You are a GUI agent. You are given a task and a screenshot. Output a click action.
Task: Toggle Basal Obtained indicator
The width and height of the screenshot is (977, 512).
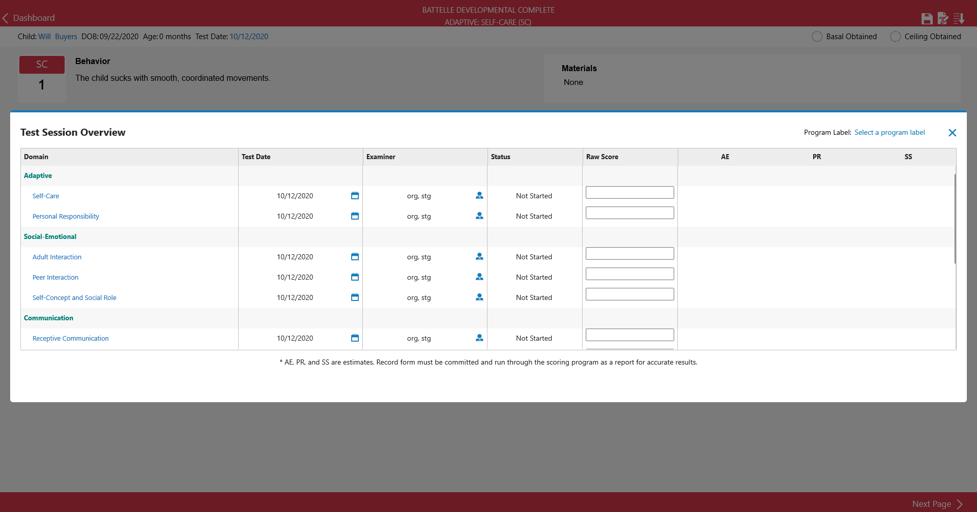[x=817, y=37]
